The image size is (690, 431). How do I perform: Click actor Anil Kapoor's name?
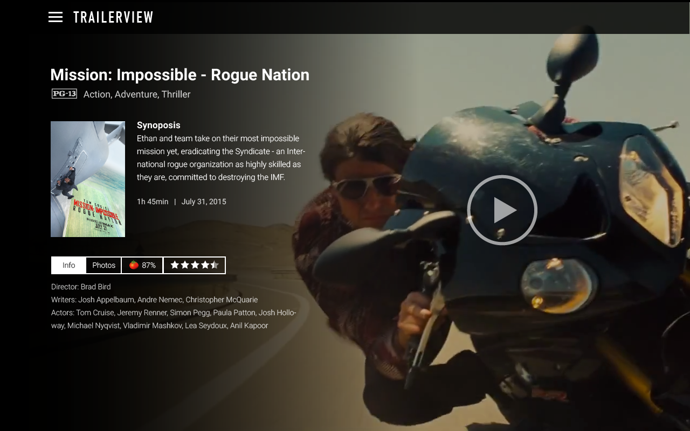[x=249, y=325]
